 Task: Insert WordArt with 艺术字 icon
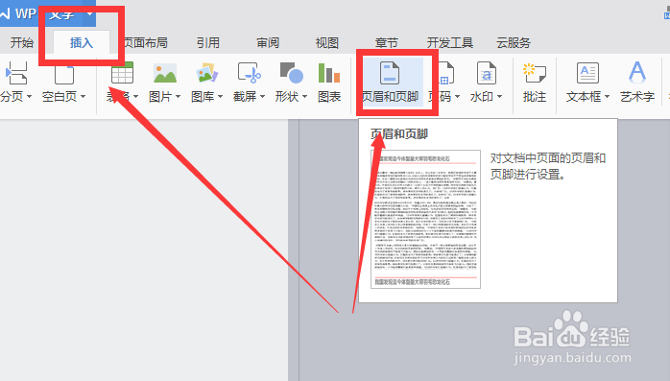click(x=637, y=73)
